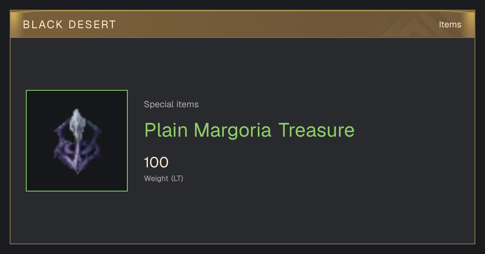485x254 pixels.
Task: Click the Plain Margoria Treasure item icon
Action: coord(77,141)
